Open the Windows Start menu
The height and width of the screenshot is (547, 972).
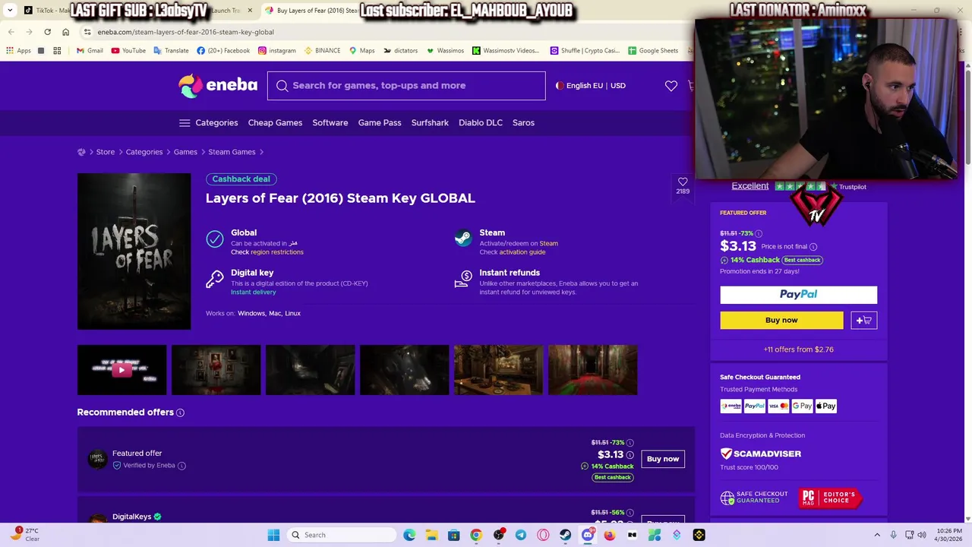(x=273, y=535)
